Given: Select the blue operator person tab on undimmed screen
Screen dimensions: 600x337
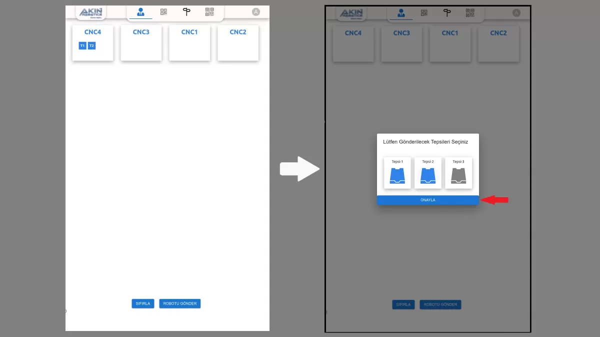Looking at the screenshot, I should point(140,12).
